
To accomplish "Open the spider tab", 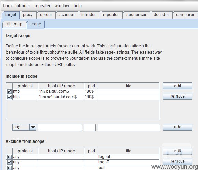I will (x=46, y=15).
